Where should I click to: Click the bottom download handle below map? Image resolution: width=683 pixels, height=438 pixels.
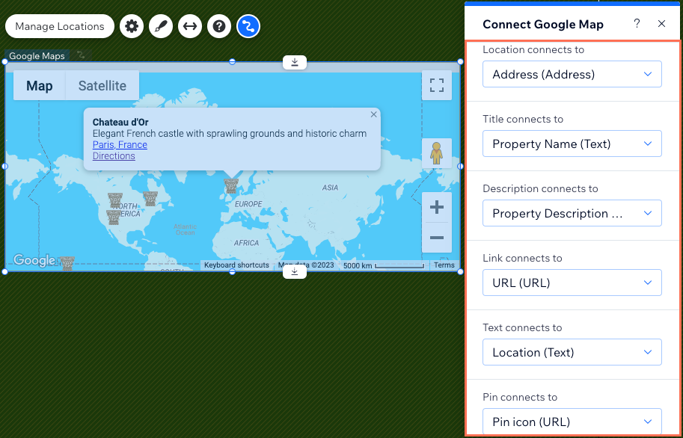click(295, 271)
